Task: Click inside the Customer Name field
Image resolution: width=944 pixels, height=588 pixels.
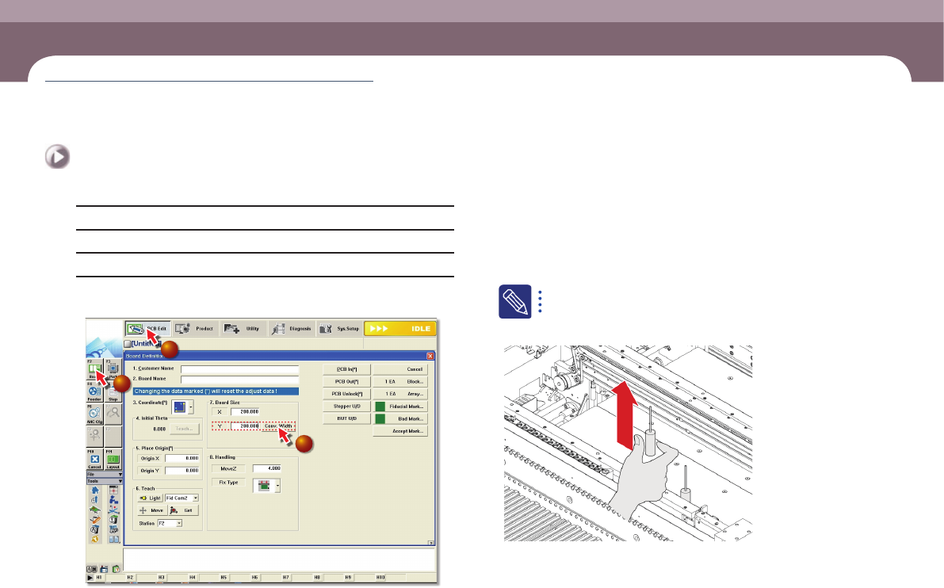Action: pyautogui.click(x=239, y=369)
